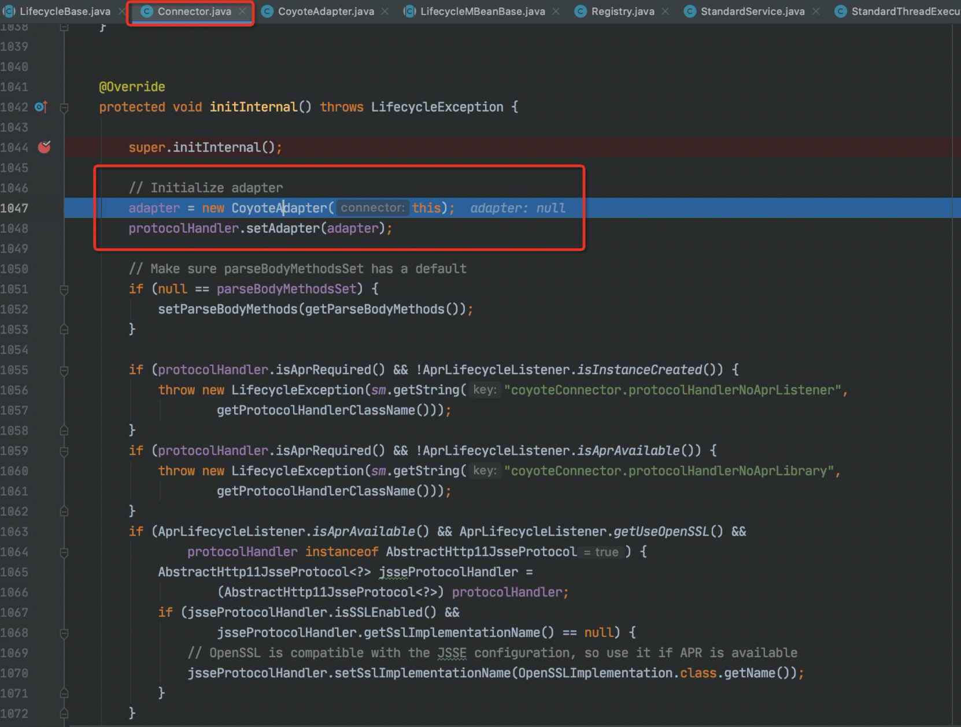Image resolution: width=961 pixels, height=727 pixels.
Task: Click the Registry.java class file icon
Action: click(x=581, y=11)
